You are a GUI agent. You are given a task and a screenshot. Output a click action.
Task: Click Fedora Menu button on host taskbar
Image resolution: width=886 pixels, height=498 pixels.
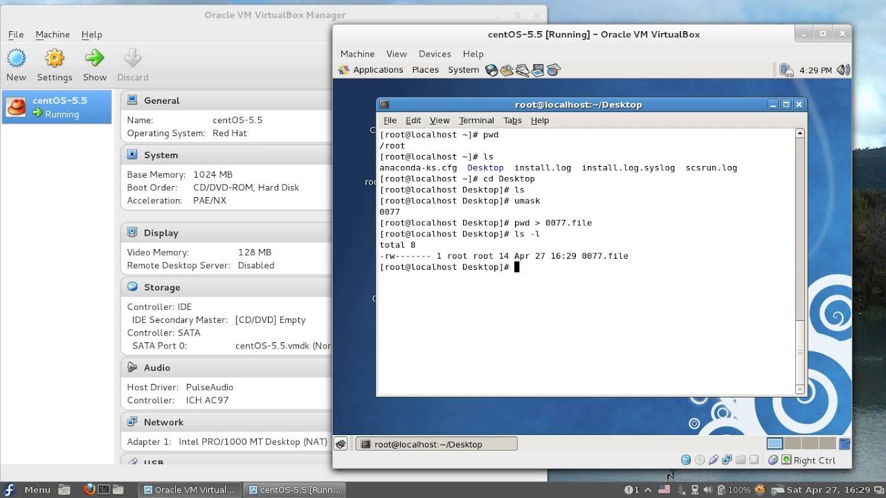28,490
